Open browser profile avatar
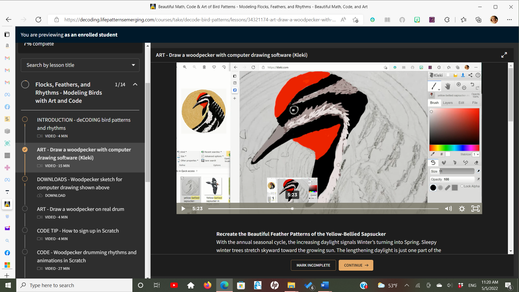The width and height of the screenshot is (519, 292). (x=494, y=19)
